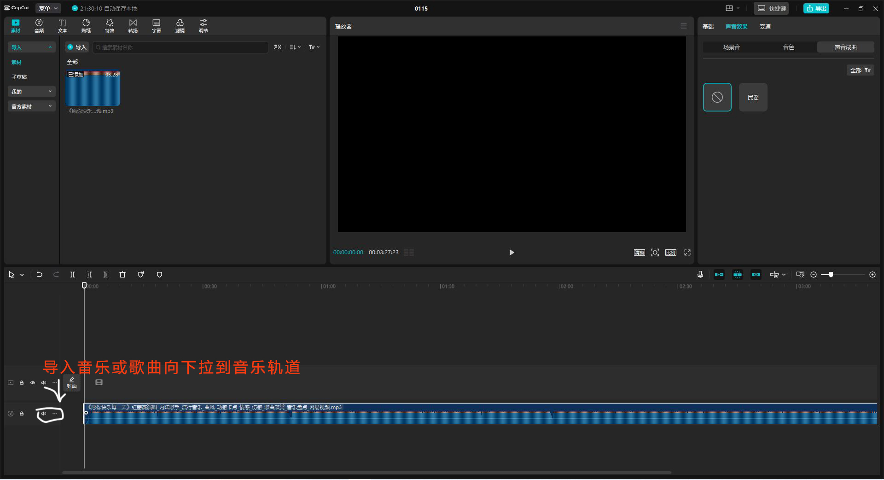Toggle auto snapping on the timeline
The width and height of the screenshot is (884, 480).
[x=738, y=275]
